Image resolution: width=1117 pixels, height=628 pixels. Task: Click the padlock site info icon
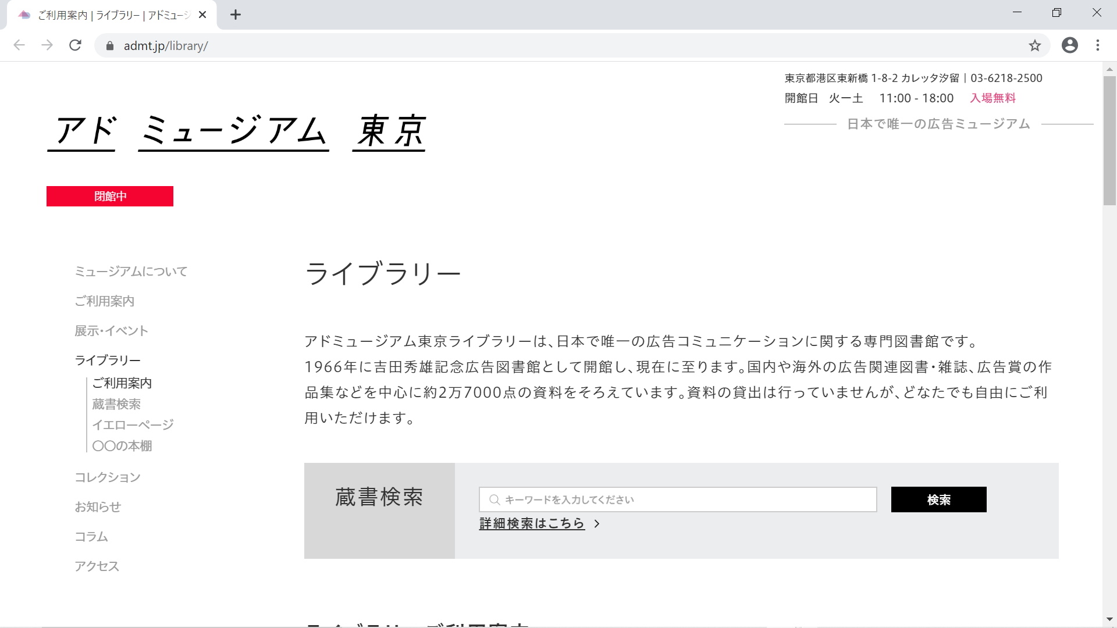point(110,46)
